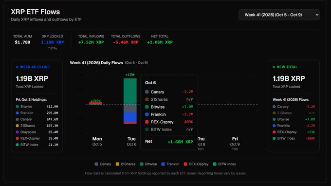Click Canary -2.2M row in Oct 6 tooltip

click(x=169, y=92)
